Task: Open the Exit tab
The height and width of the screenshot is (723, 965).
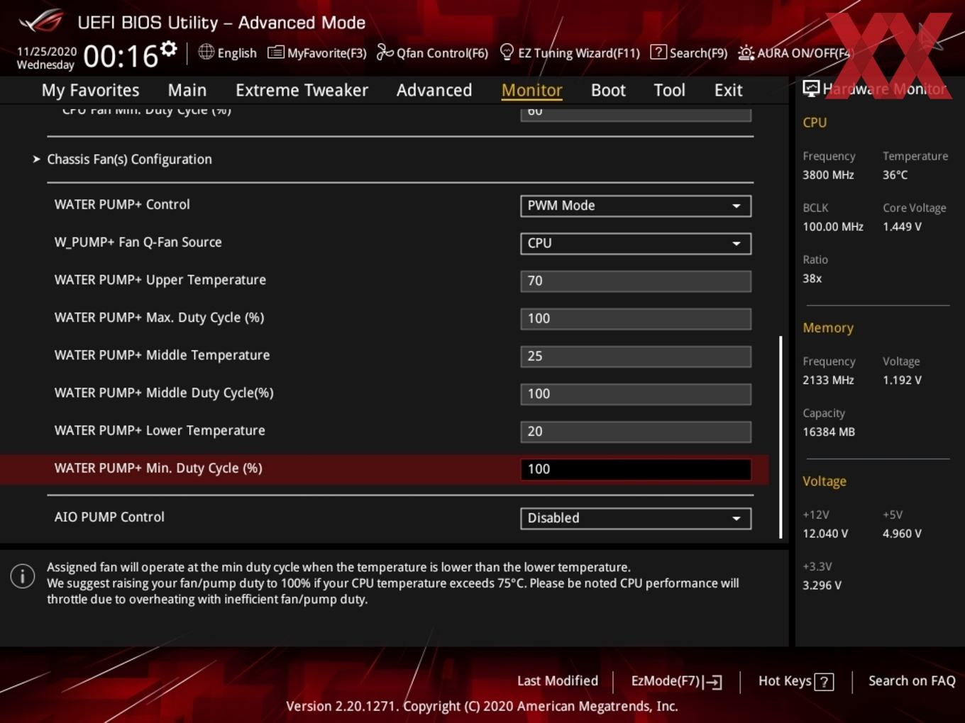Action: [x=728, y=90]
